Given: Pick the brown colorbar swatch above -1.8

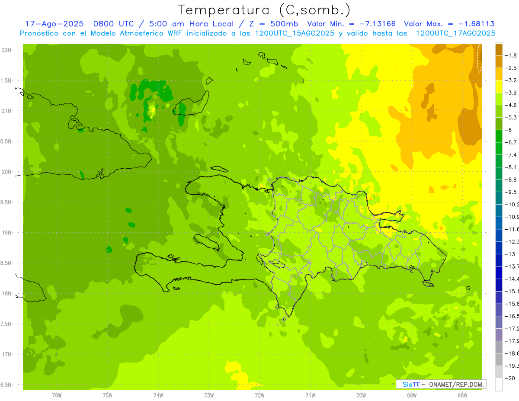Looking at the screenshot, I should coord(499,49).
